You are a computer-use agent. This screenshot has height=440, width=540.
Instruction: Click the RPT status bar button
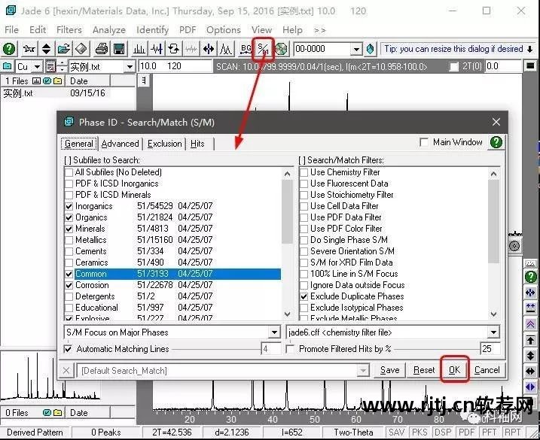tap(513, 432)
